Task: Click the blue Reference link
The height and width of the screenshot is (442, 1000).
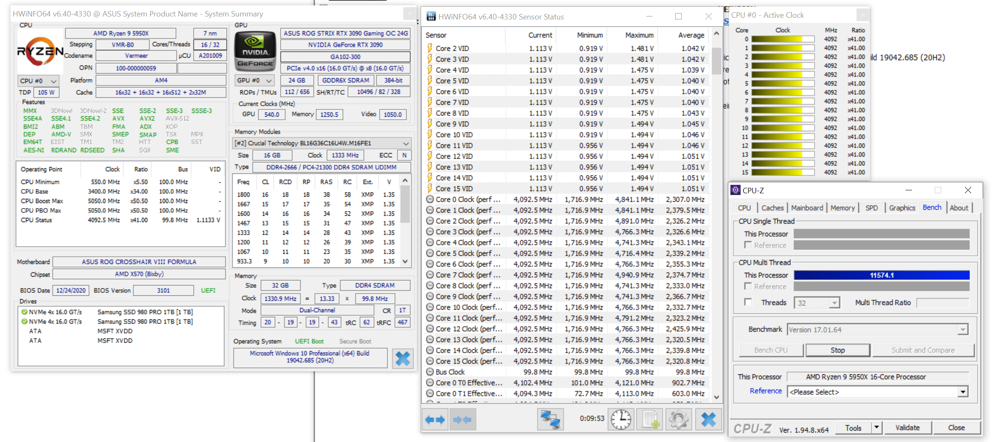Action: 766,391
